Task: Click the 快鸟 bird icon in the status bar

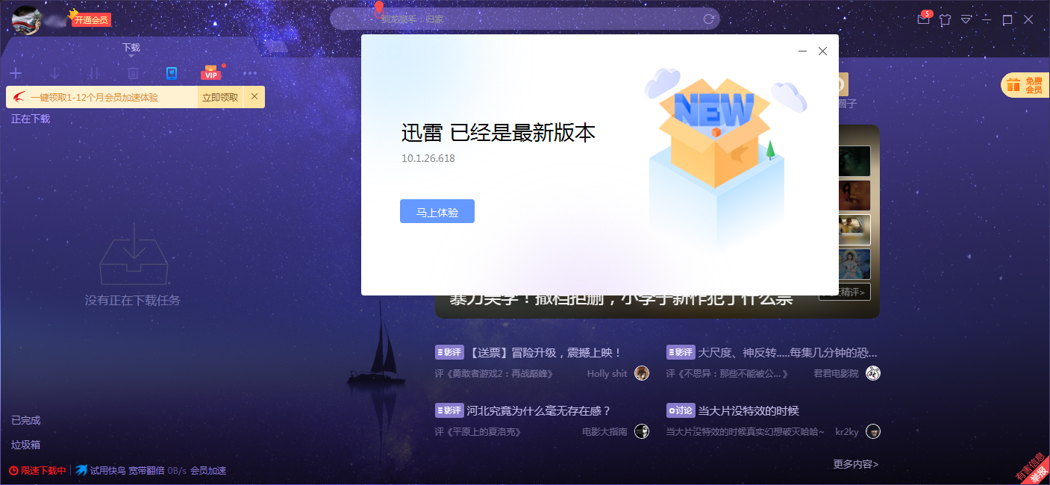Action: [x=81, y=470]
